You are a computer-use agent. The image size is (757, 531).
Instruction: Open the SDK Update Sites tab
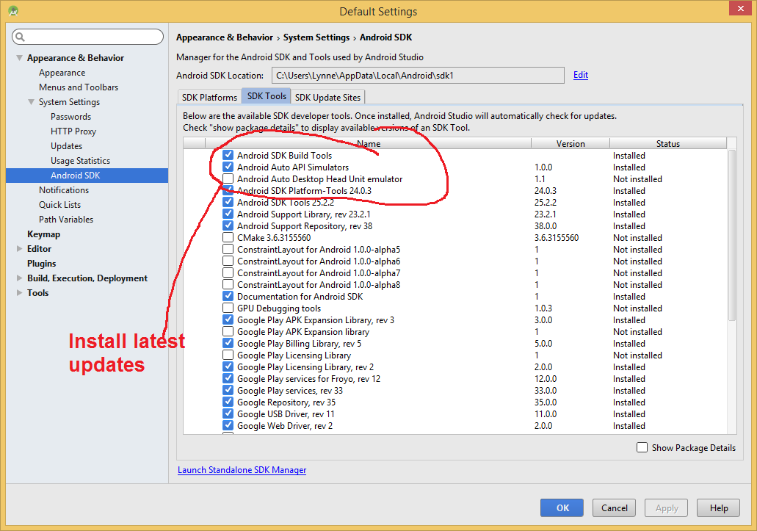[x=327, y=97]
